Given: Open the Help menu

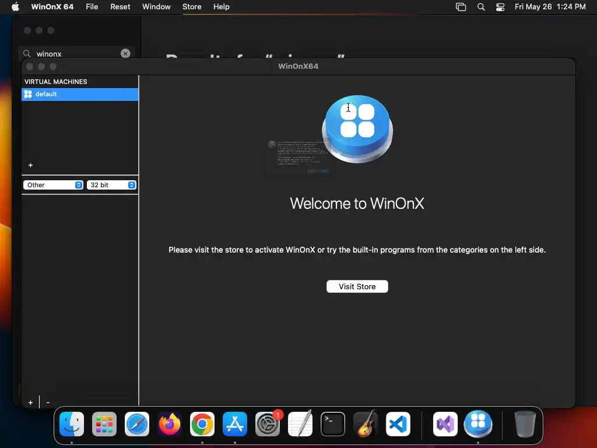Looking at the screenshot, I should click(221, 6).
